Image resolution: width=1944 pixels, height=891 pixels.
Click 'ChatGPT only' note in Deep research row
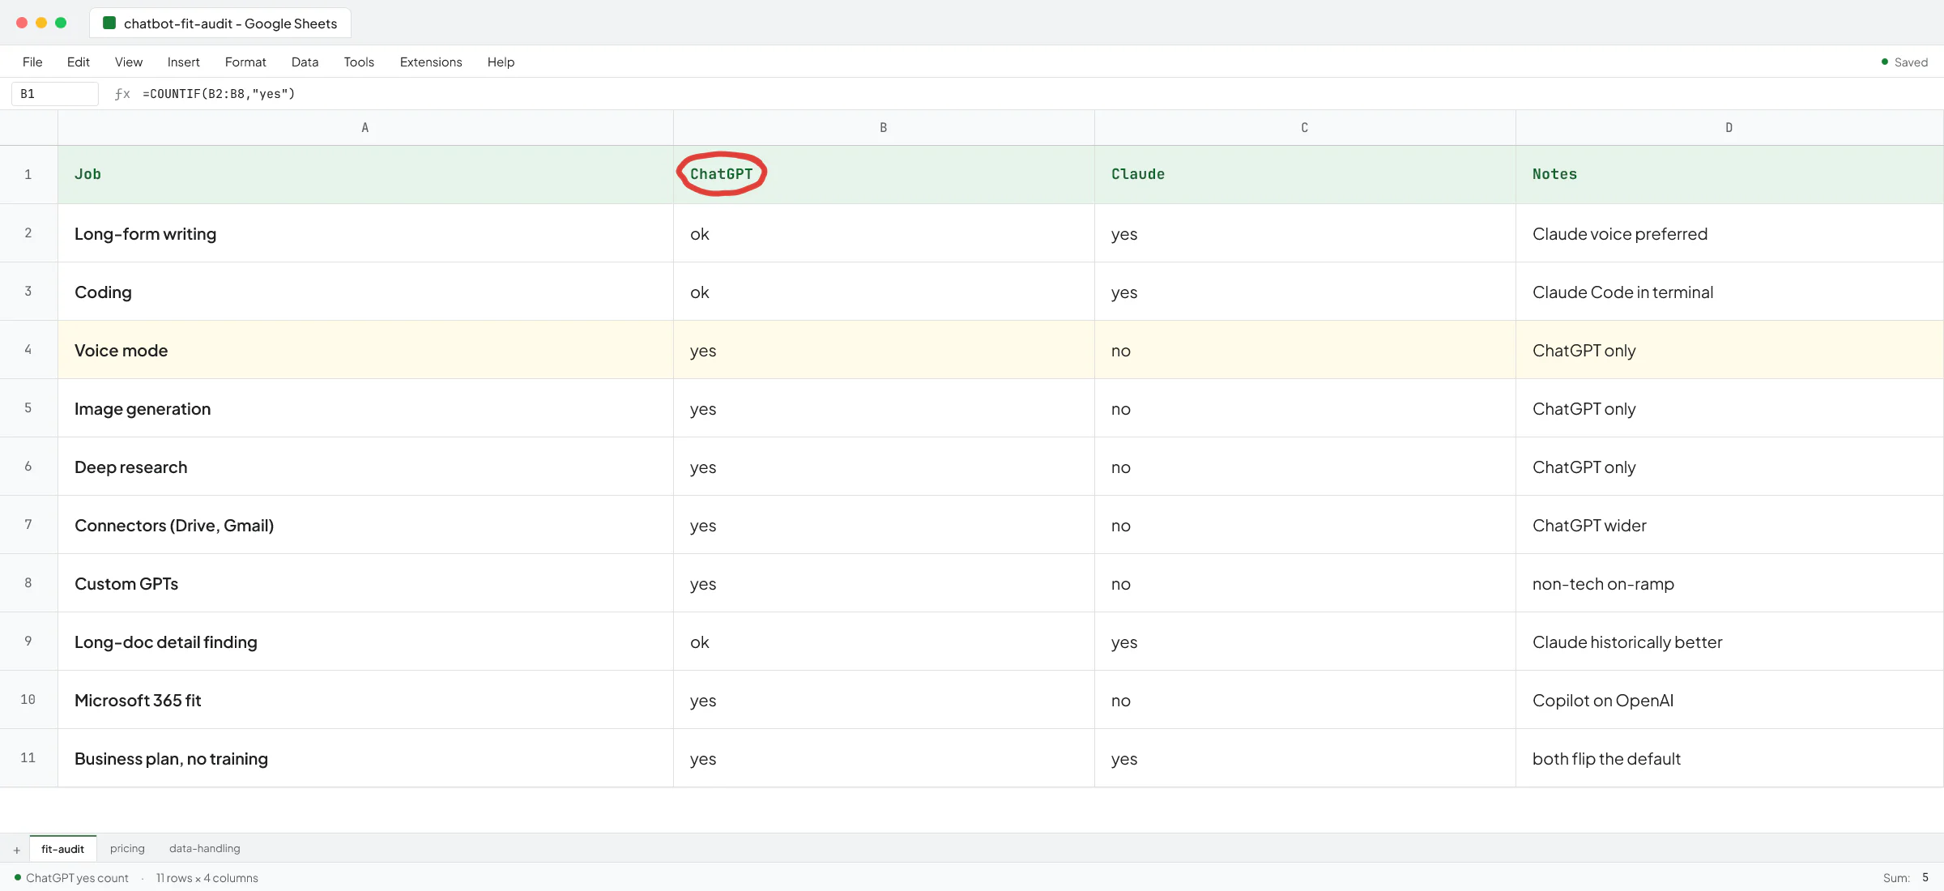click(1729, 467)
